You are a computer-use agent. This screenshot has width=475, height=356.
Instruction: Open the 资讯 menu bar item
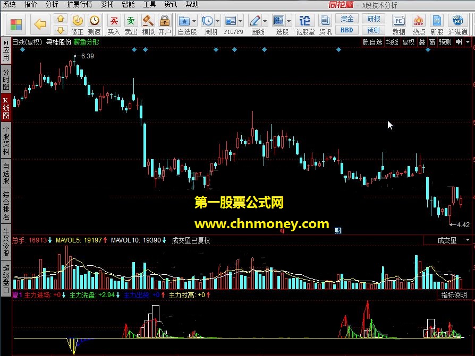tap(171, 5)
